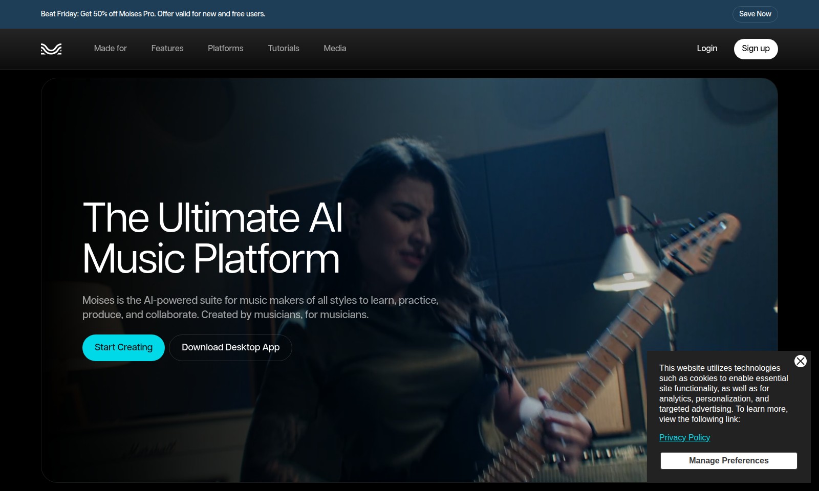This screenshot has width=819, height=491.
Task: Click the Start Creating button
Action: (x=123, y=348)
